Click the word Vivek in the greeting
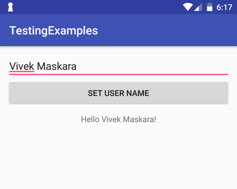This screenshot has height=189, width=237. point(111,119)
